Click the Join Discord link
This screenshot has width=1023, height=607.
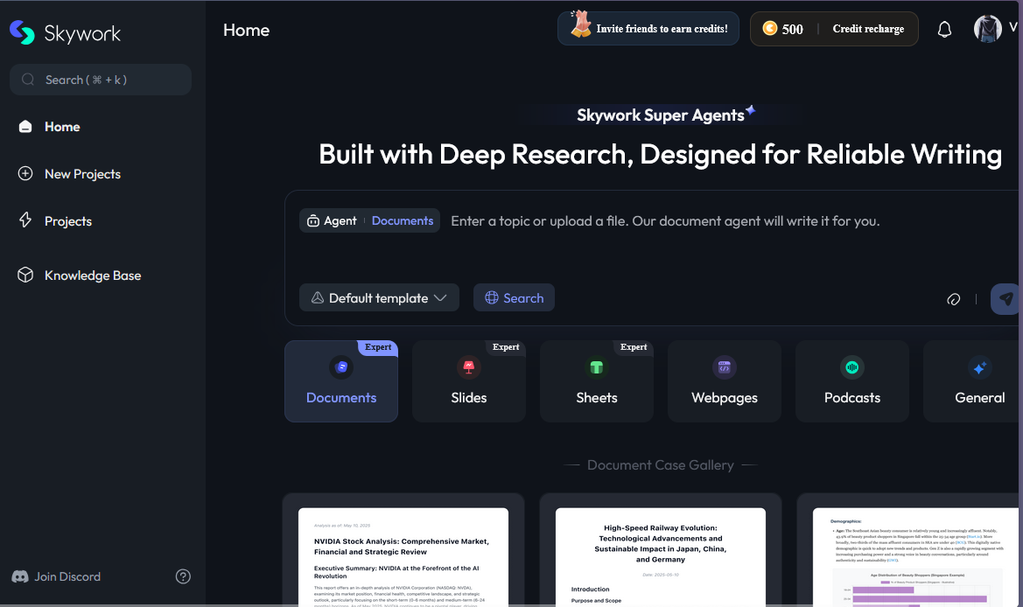click(x=56, y=576)
